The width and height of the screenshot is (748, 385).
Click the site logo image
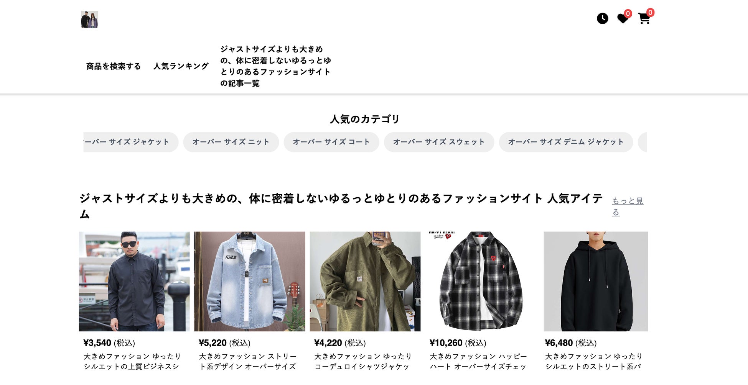pos(89,19)
